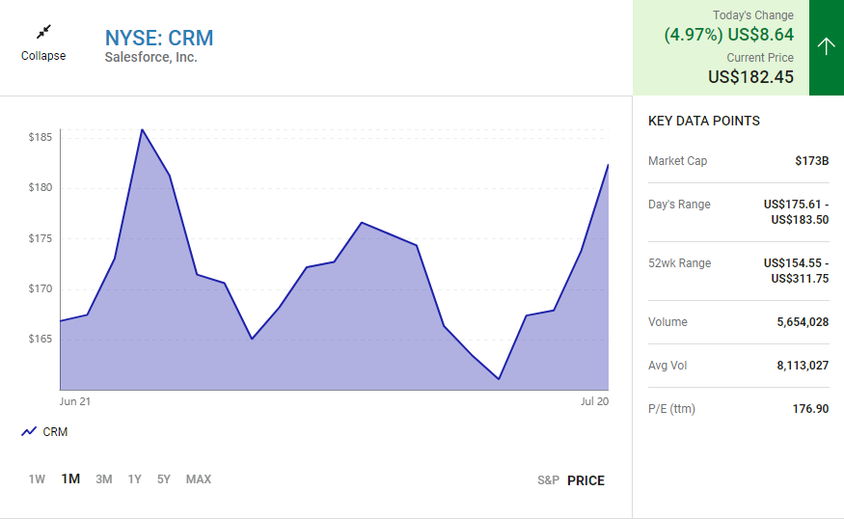The height and width of the screenshot is (519, 844).
Task: Click the Volume value 5,654,028
Action: pos(803,322)
